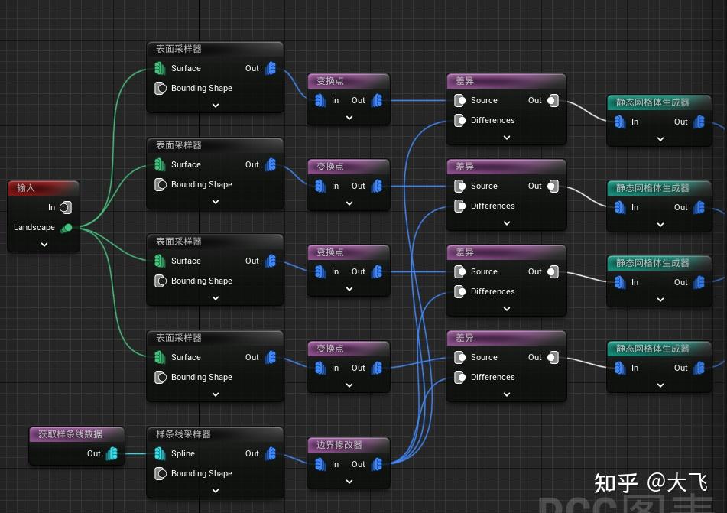Click the Bounding Shape pin on the bottom 表面采样器
The height and width of the screenshot is (513, 727).
(161, 377)
